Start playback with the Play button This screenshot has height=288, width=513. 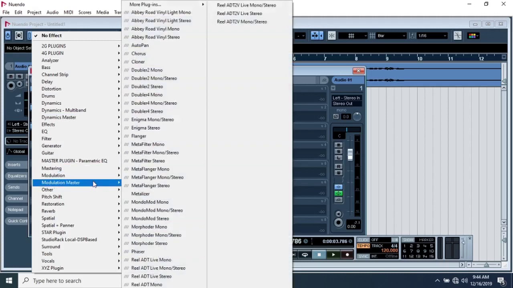pos(333,255)
